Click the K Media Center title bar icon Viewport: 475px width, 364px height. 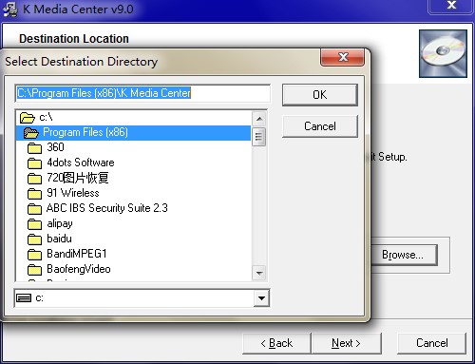pos(10,9)
